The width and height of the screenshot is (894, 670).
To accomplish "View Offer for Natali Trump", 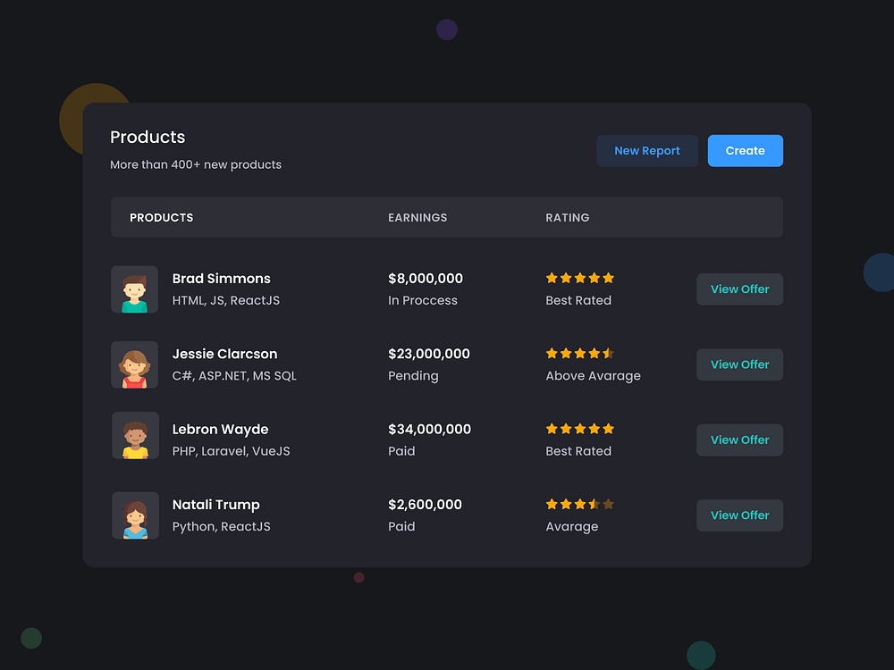I will [739, 515].
